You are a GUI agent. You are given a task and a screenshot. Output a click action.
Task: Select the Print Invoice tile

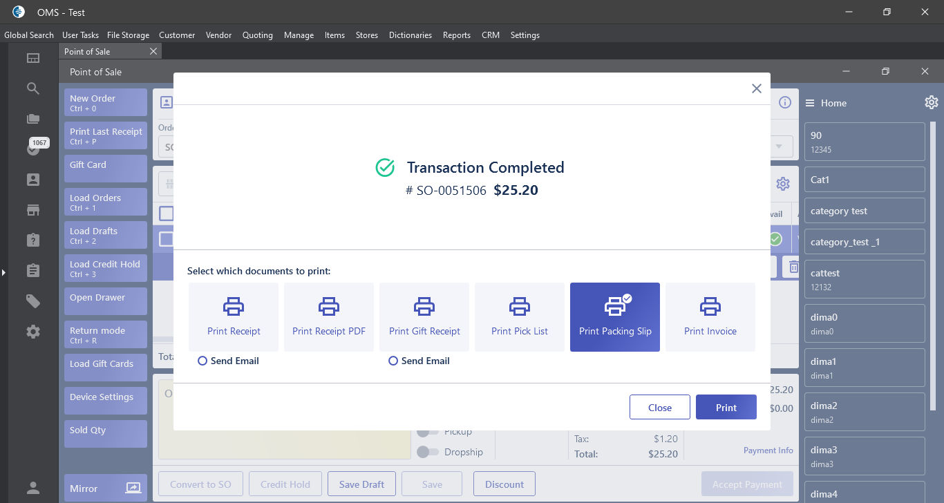(710, 317)
